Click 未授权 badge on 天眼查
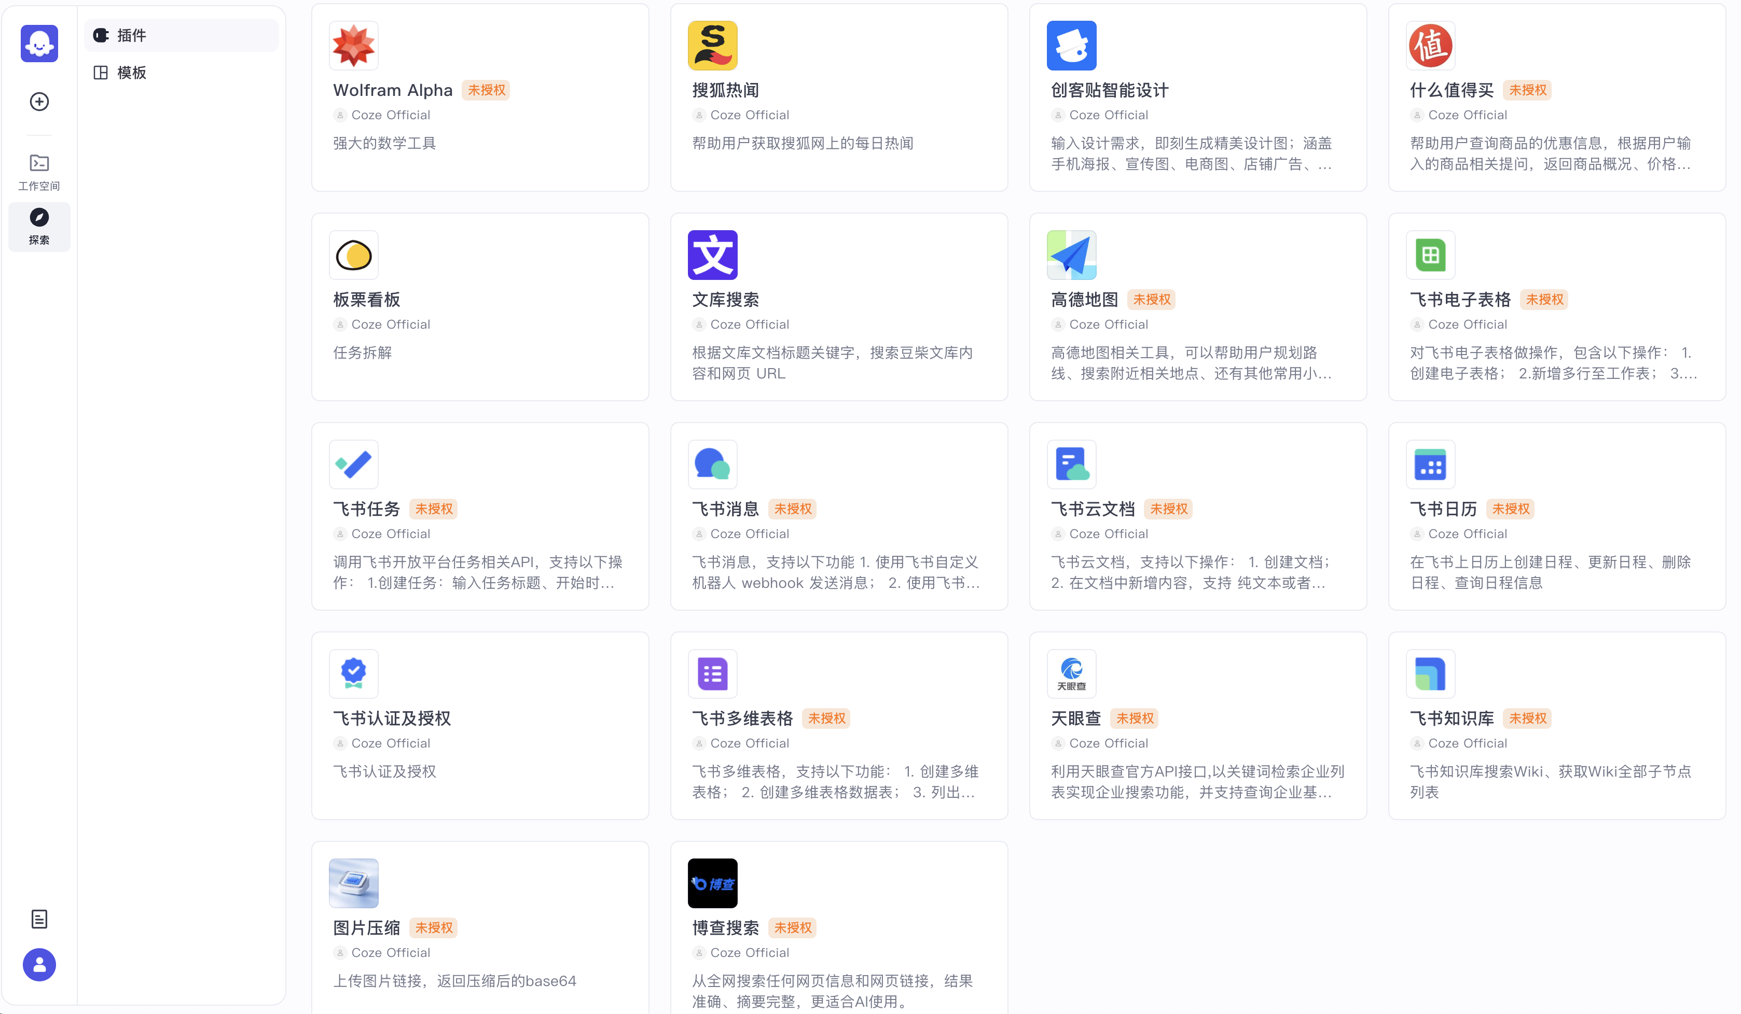This screenshot has width=1741, height=1014. [1135, 719]
